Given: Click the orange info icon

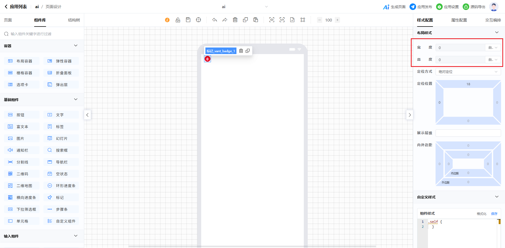Looking at the screenshot, I should coord(167,20).
